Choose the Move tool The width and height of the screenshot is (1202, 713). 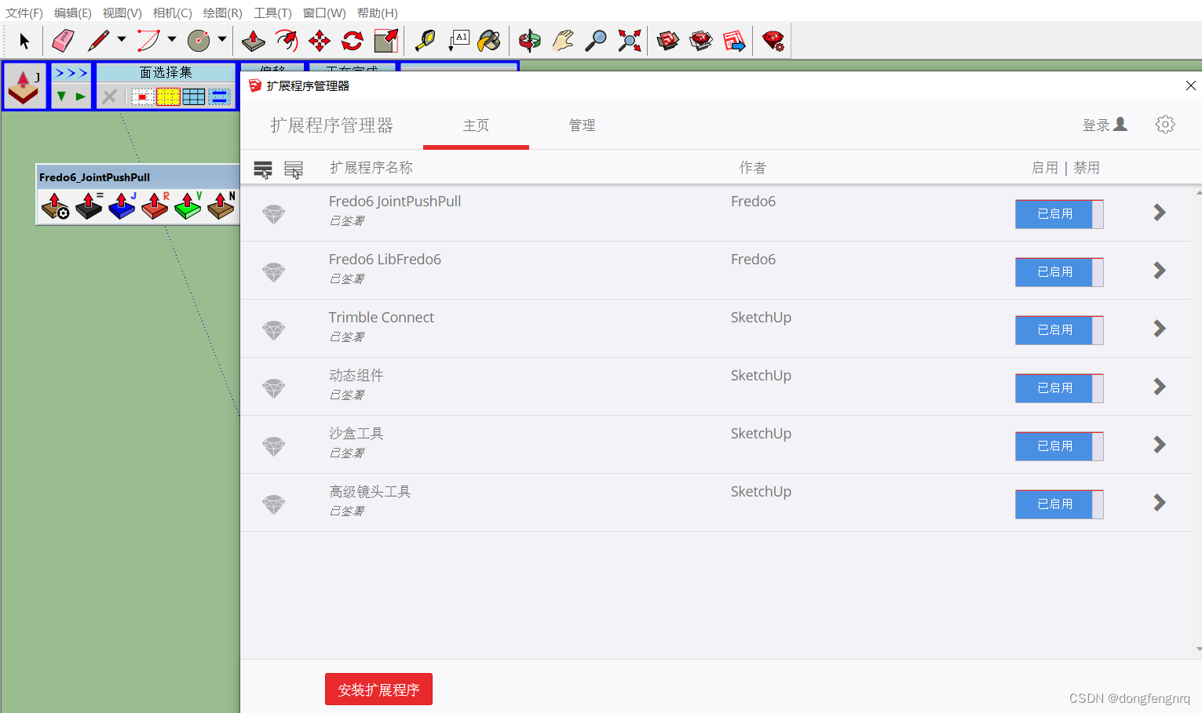click(320, 40)
